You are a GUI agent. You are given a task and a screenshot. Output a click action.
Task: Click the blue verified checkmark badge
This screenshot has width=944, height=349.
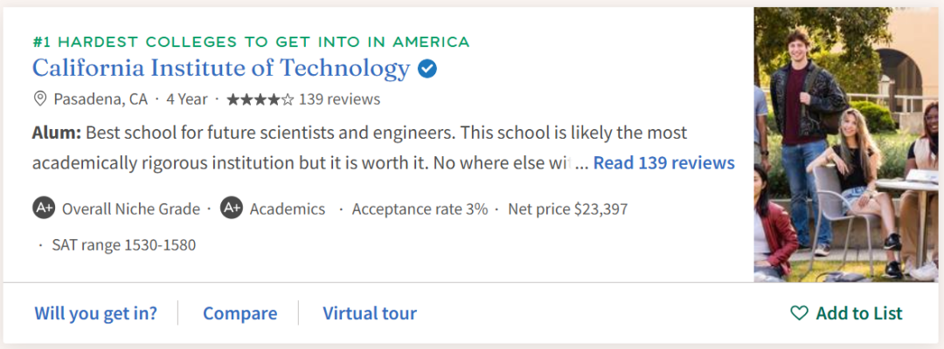tap(427, 68)
